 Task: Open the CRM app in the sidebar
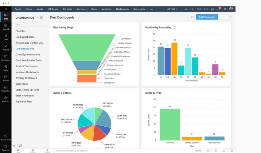[x=6, y=17]
